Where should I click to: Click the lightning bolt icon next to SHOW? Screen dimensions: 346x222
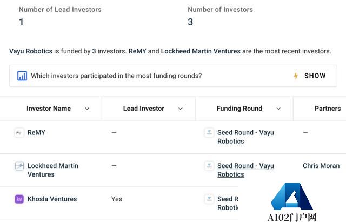(296, 76)
